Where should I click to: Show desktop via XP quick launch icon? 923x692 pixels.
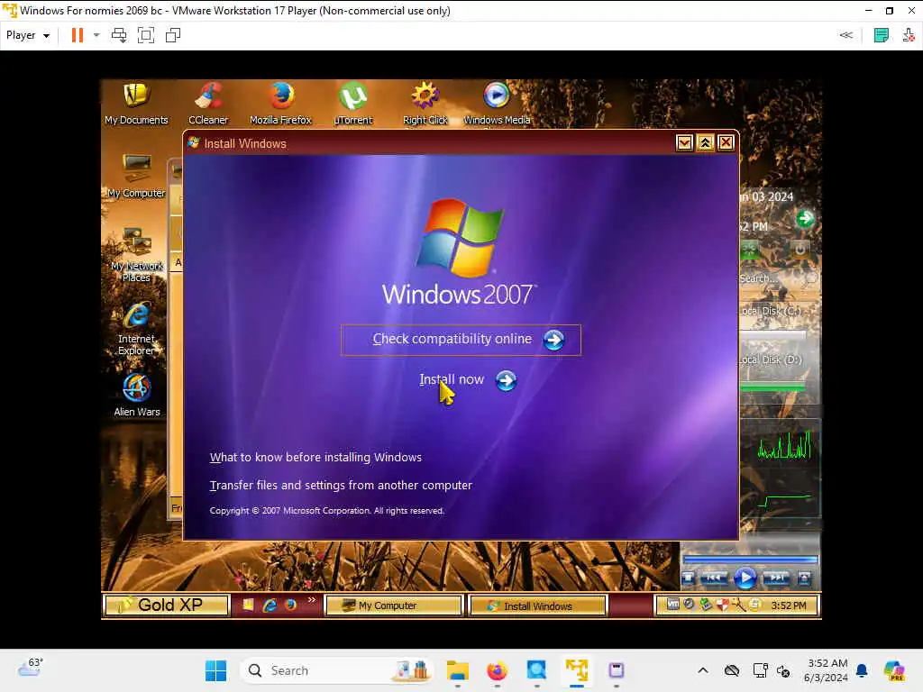tap(249, 605)
